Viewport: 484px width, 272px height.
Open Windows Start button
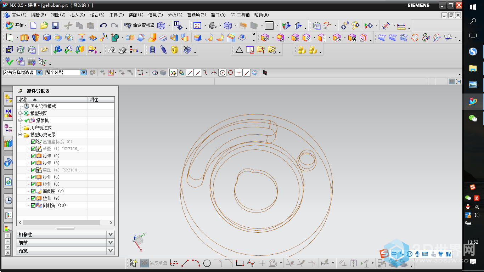click(x=473, y=7)
